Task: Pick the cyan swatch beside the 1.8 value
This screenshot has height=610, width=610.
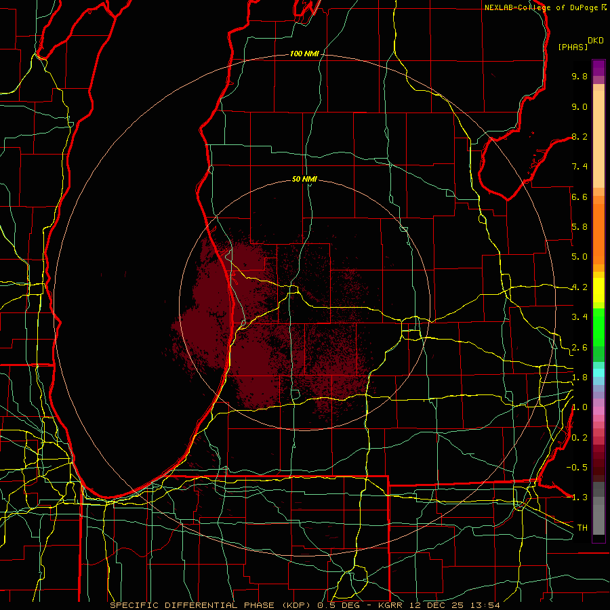Action: (x=598, y=373)
